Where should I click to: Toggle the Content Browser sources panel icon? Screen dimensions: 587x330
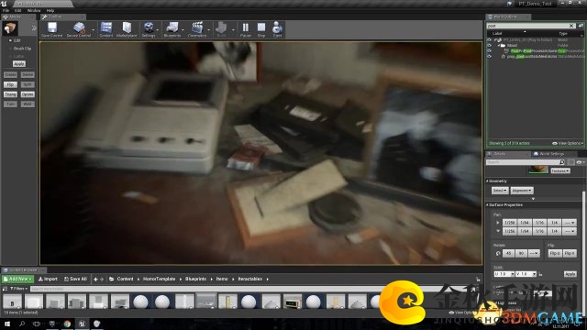coord(5,289)
